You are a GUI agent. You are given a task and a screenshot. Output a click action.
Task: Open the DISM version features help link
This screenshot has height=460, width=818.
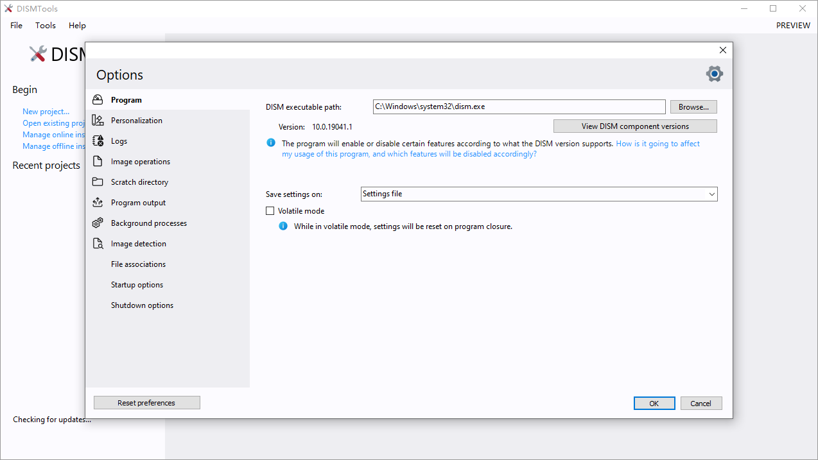(657, 144)
